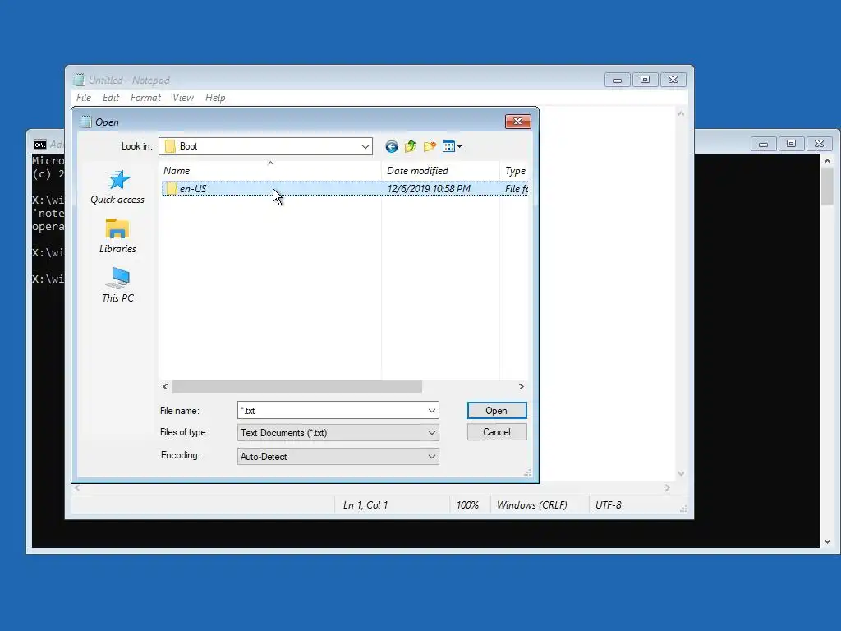
Task: Click the Notepad title bar icon
Action: [x=80, y=80]
